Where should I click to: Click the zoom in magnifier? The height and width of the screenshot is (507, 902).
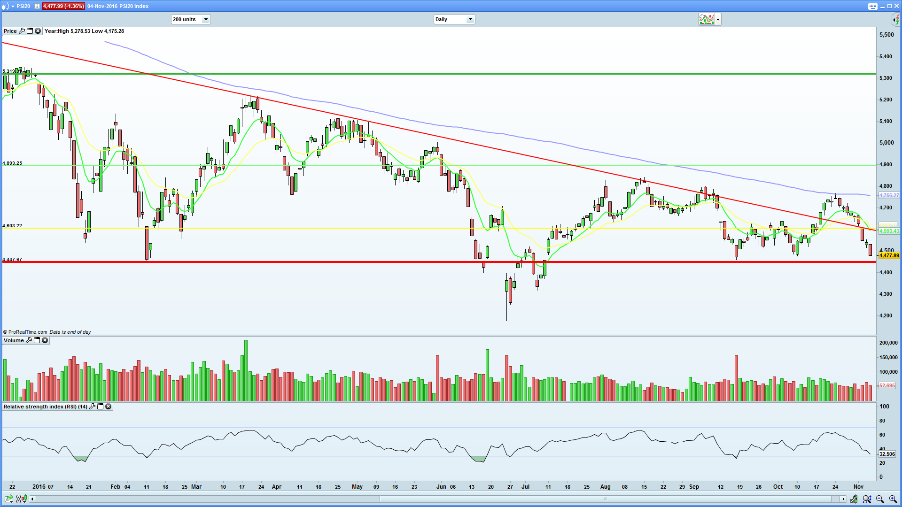[x=893, y=499]
